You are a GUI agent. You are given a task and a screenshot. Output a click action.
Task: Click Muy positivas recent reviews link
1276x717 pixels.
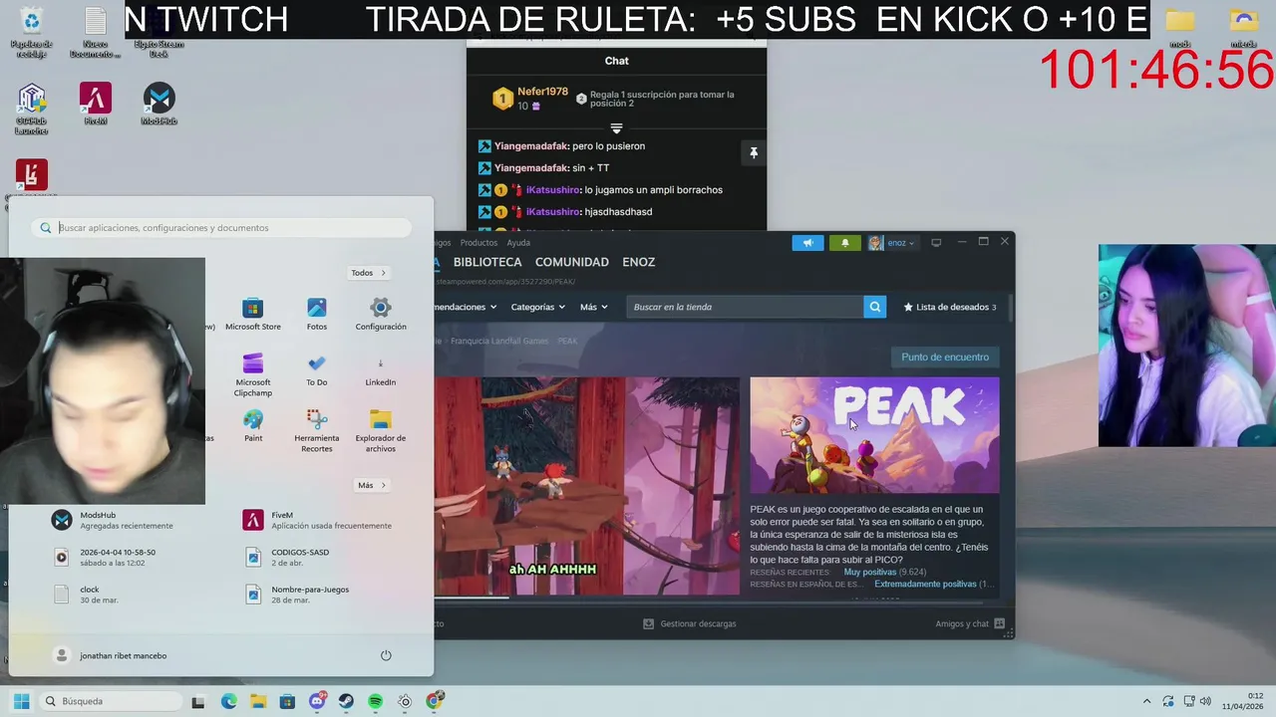point(870,572)
